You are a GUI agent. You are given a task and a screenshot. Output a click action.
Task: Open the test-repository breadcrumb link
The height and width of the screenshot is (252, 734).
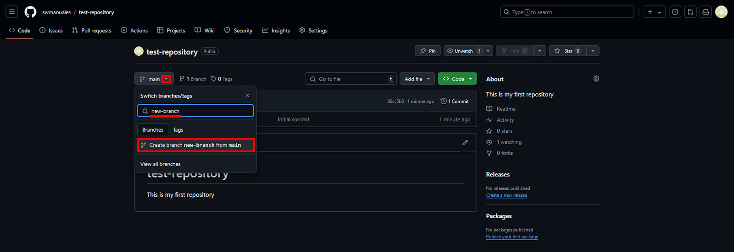[96, 12]
